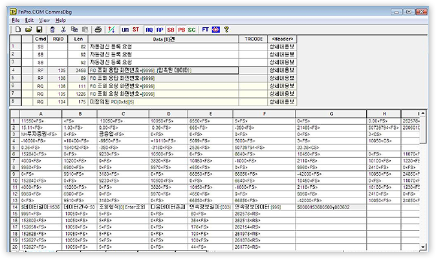Open the Edit menu
436x259 pixels.
(x=29, y=20)
